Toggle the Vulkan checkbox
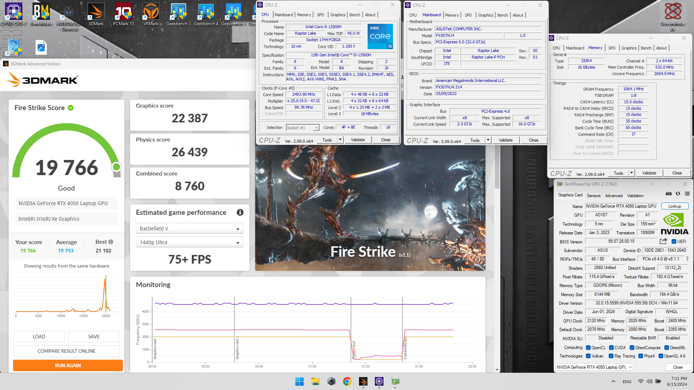694x390 pixels. (588, 356)
